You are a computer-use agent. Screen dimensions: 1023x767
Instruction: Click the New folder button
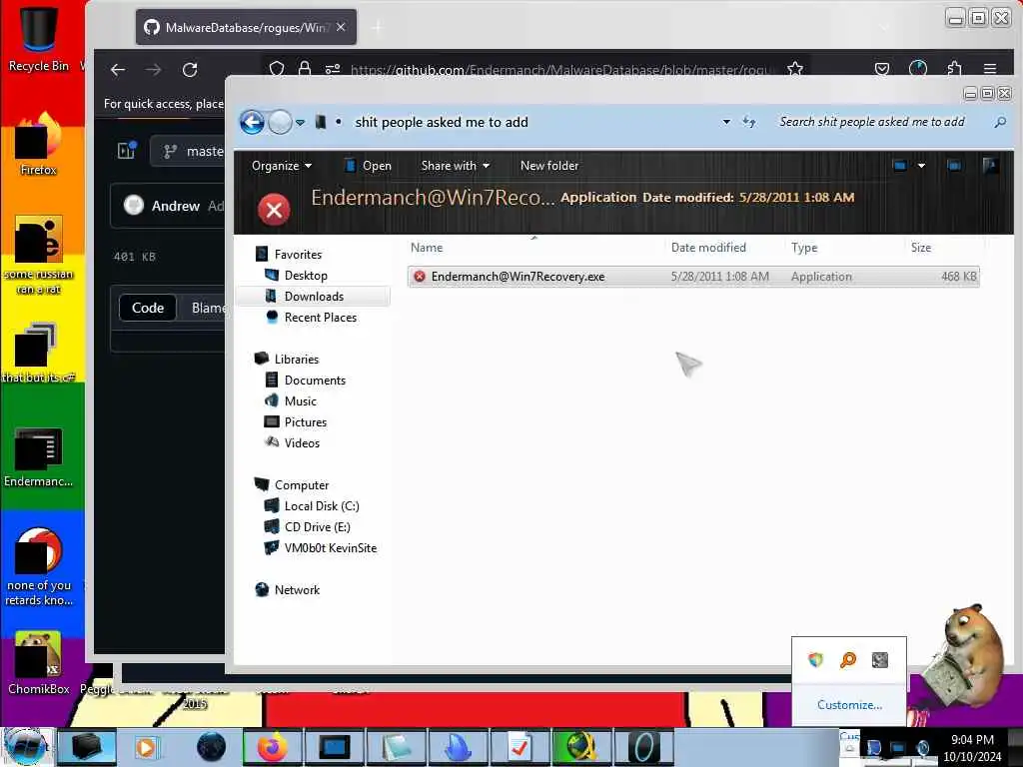click(x=549, y=166)
